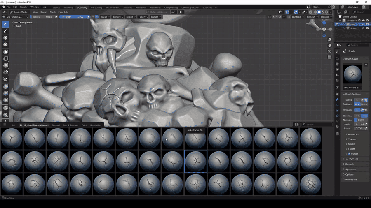Open the Sculpt Mode dropdown
371x208 pixels.
click(20, 12)
